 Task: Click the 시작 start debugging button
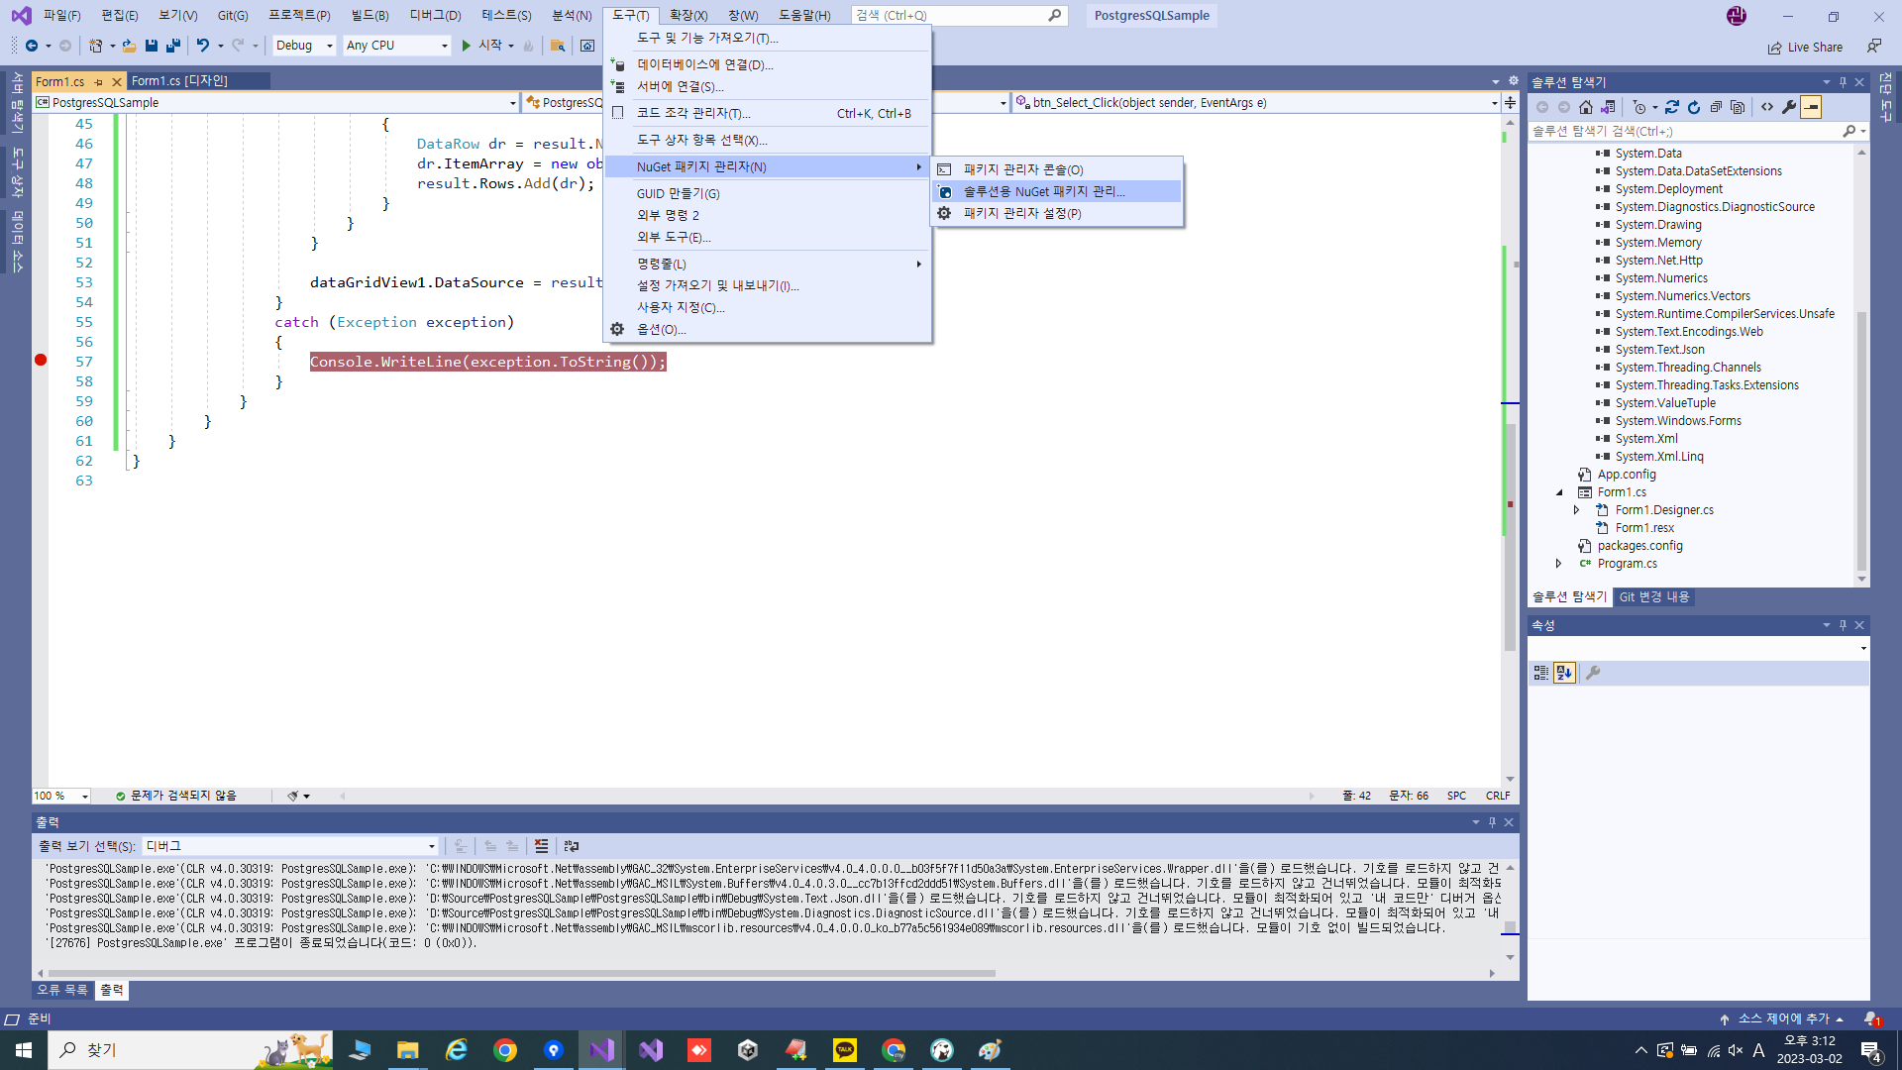tap(480, 46)
